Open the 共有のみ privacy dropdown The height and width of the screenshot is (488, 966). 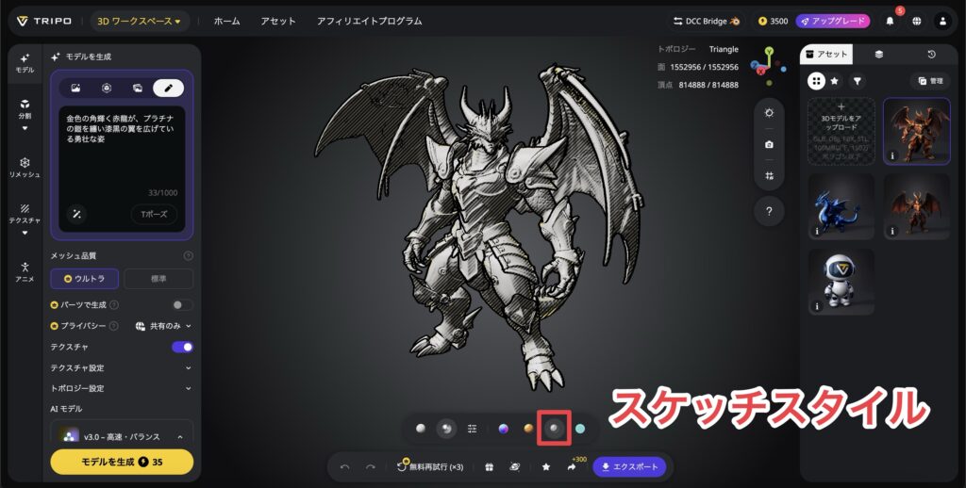pos(163,326)
